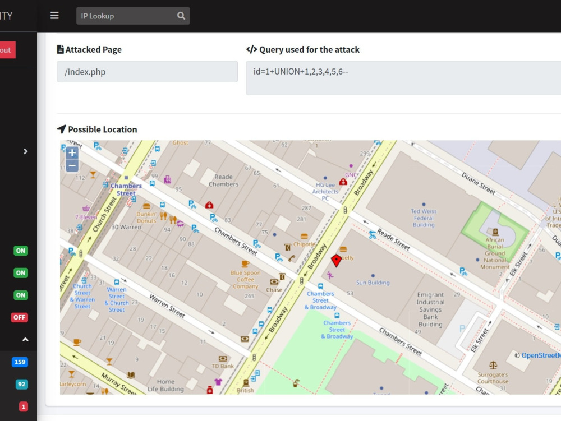The width and height of the screenshot is (561, 421).
Task: Click the attack query text area
Action: pos(403,78)
